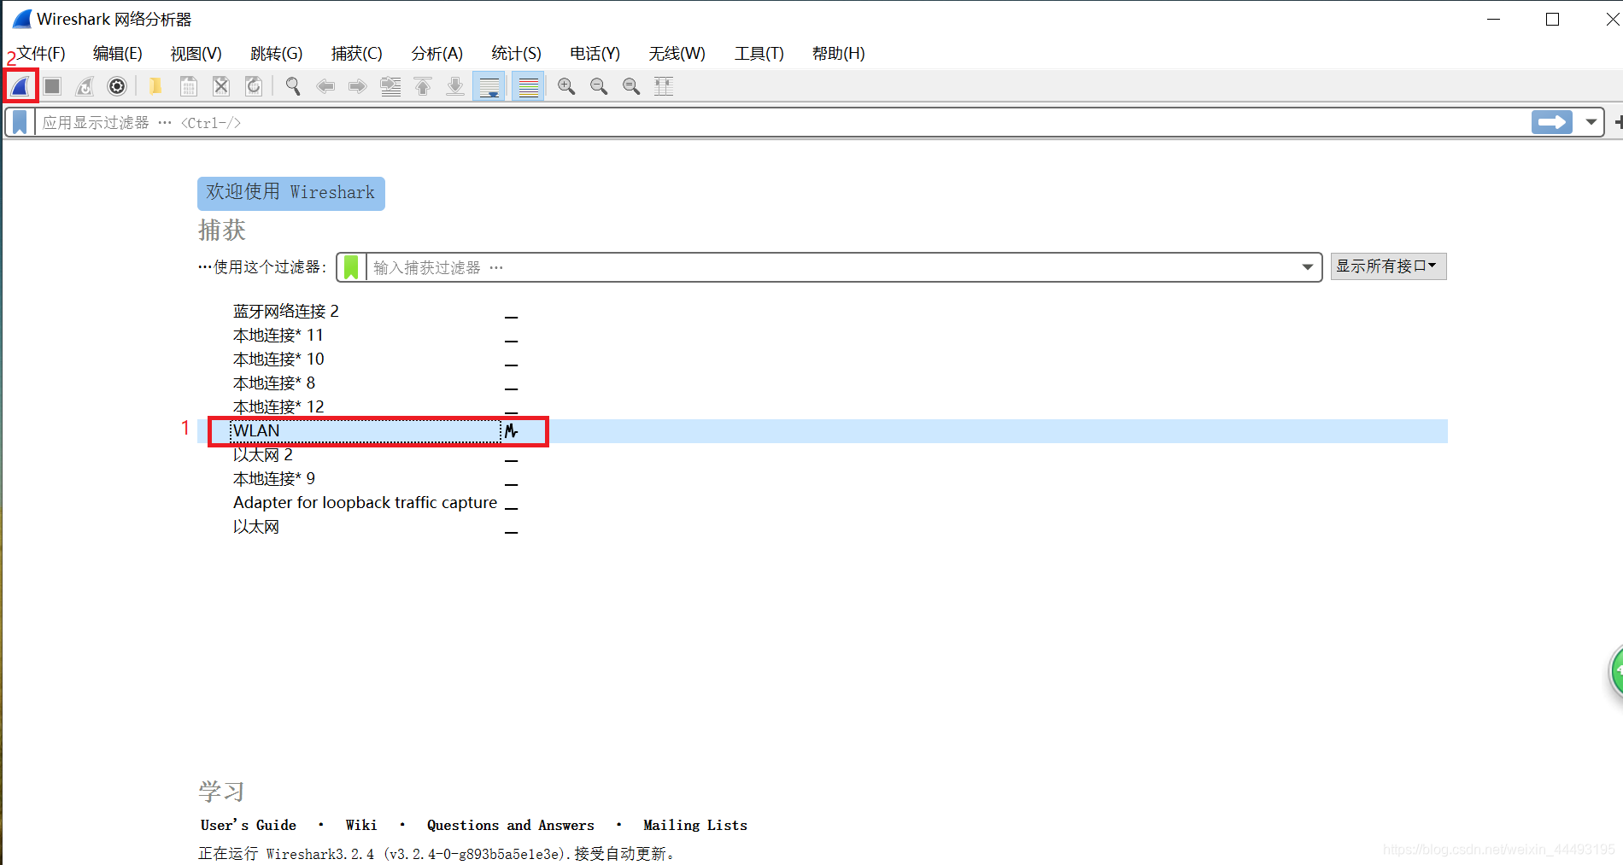Apply display filter arrow button
The height and width of the screenshot is (865, 1623).
pos(1552,122)
